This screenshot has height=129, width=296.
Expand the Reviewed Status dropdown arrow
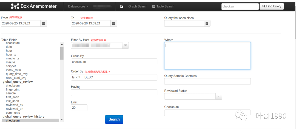point(219,96)
